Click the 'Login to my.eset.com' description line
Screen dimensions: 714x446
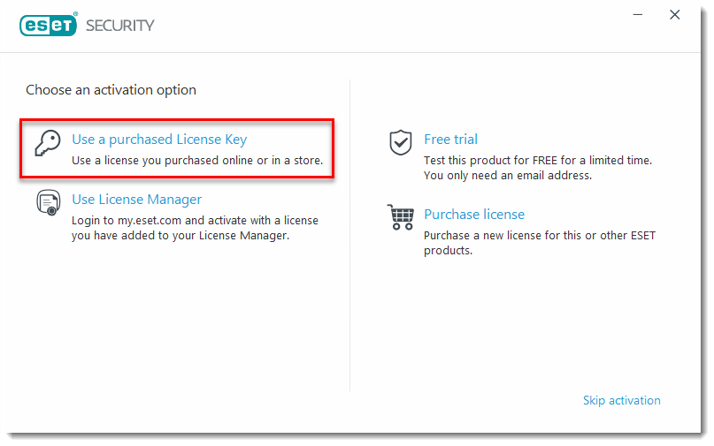(x=195, y=221)
